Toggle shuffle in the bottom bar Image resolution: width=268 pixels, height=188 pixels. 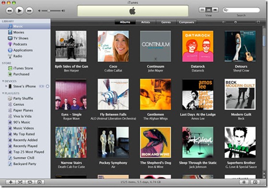[x=20, y=182]
